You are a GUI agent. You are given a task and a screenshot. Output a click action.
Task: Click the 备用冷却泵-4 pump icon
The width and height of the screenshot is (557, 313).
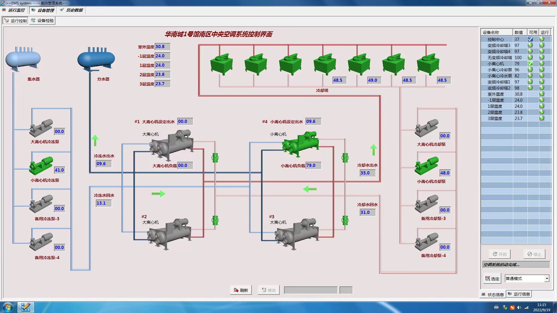tap(426, 242)
